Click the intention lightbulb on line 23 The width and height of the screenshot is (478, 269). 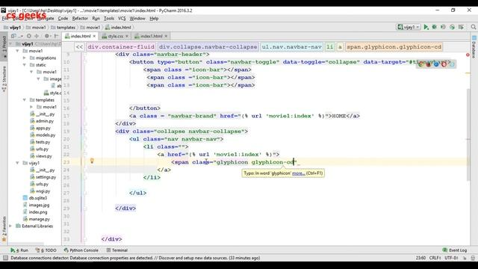click(x=92, y=161)
